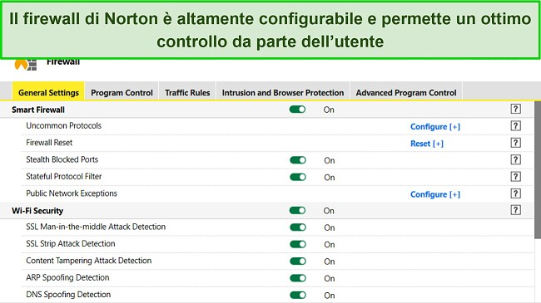The height and width of the screenshot is (303, 541).
Task: Toggle the Smart Firewall switch
Action: (297, 110)
